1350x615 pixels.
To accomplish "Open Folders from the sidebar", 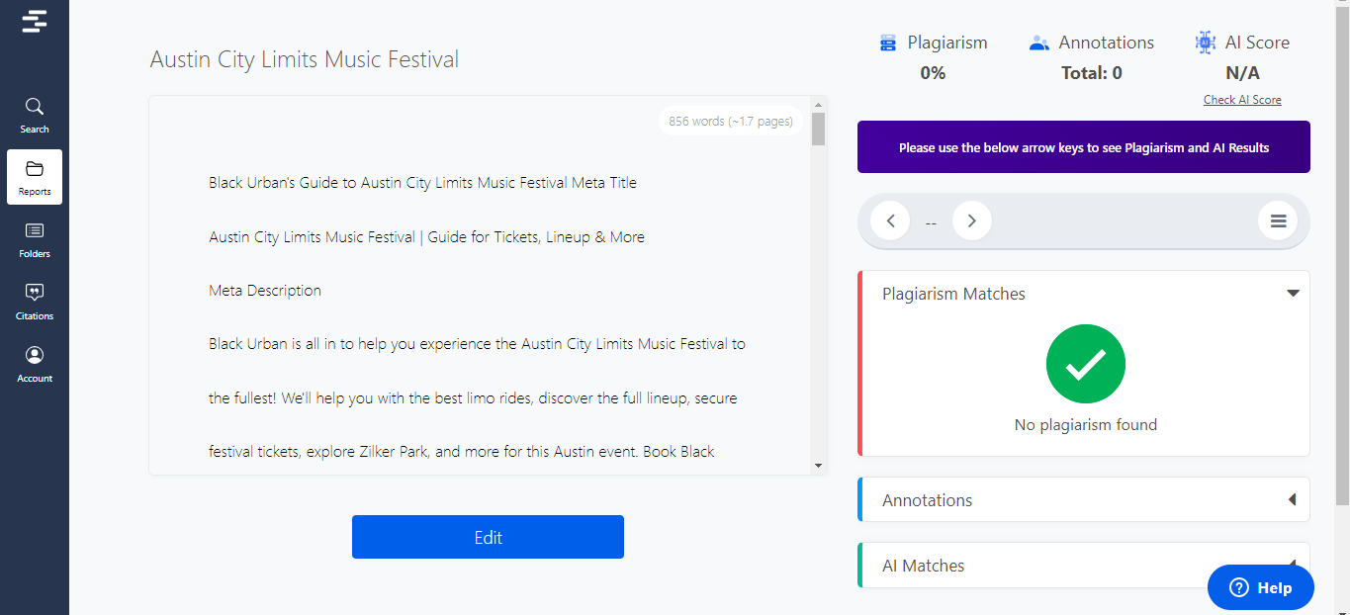I will [35, 240].
